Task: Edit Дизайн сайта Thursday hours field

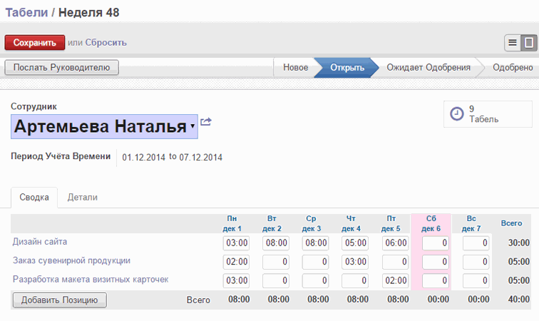Action: click(x=355, y=243)
